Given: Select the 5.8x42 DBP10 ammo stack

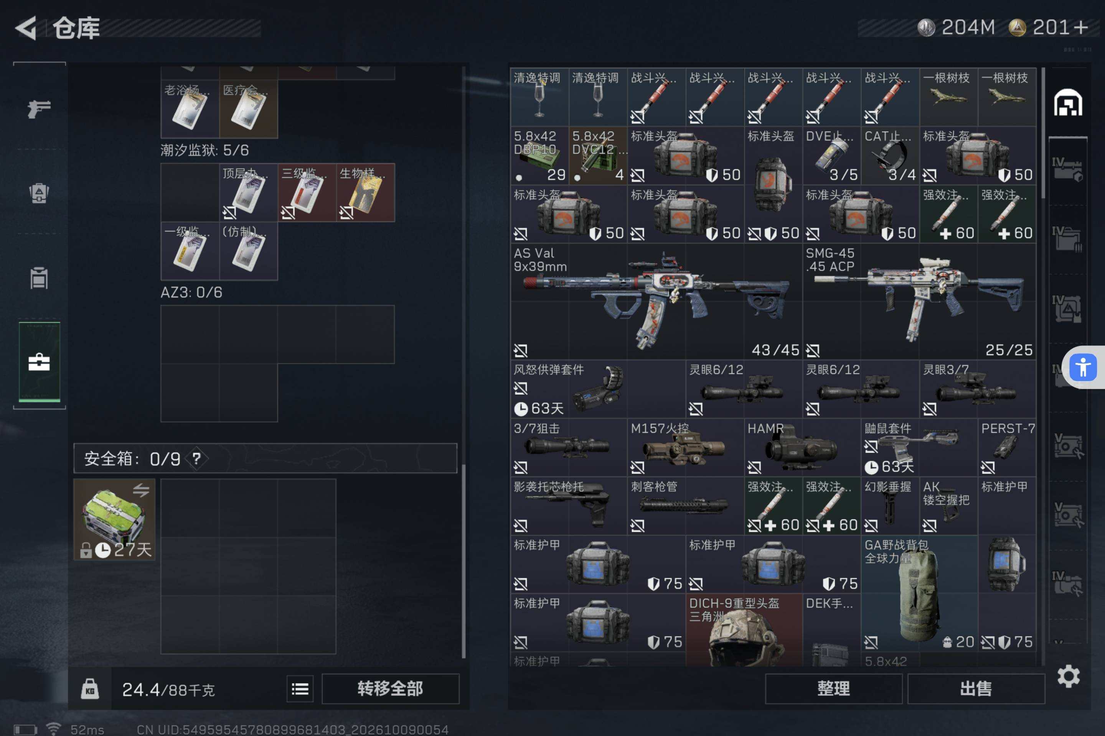Looking at the screenshot, I should 539,155.
